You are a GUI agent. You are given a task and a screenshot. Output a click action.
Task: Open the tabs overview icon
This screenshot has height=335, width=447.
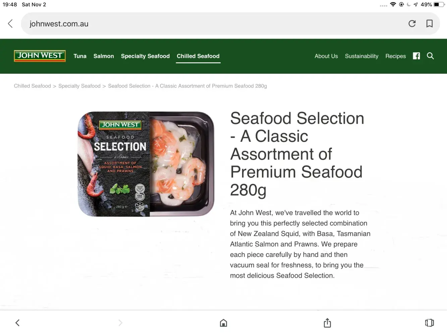point(429,323)
